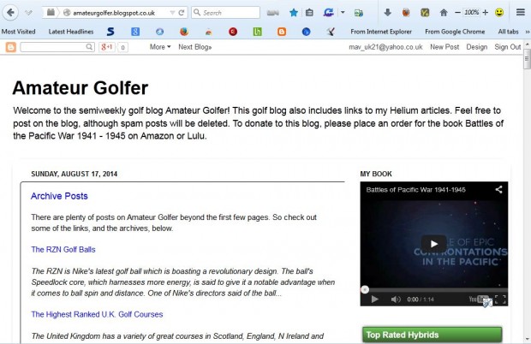531x344 pixels.
Task: Click small play button in video controls
Action: (x=374, y=300)
